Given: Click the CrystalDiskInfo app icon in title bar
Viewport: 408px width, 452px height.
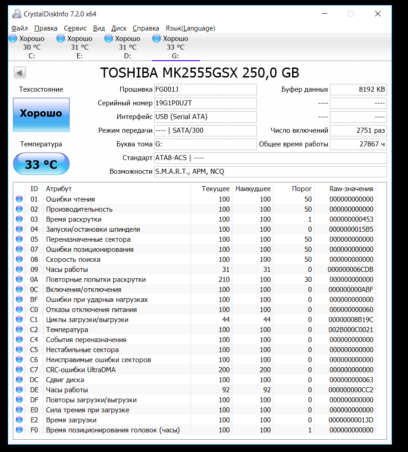Looking at the screenshot, I should pos(17,14).
